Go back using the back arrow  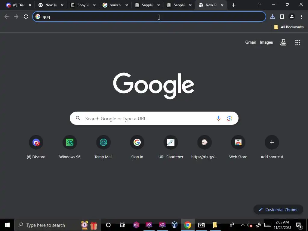click(7, 17)
